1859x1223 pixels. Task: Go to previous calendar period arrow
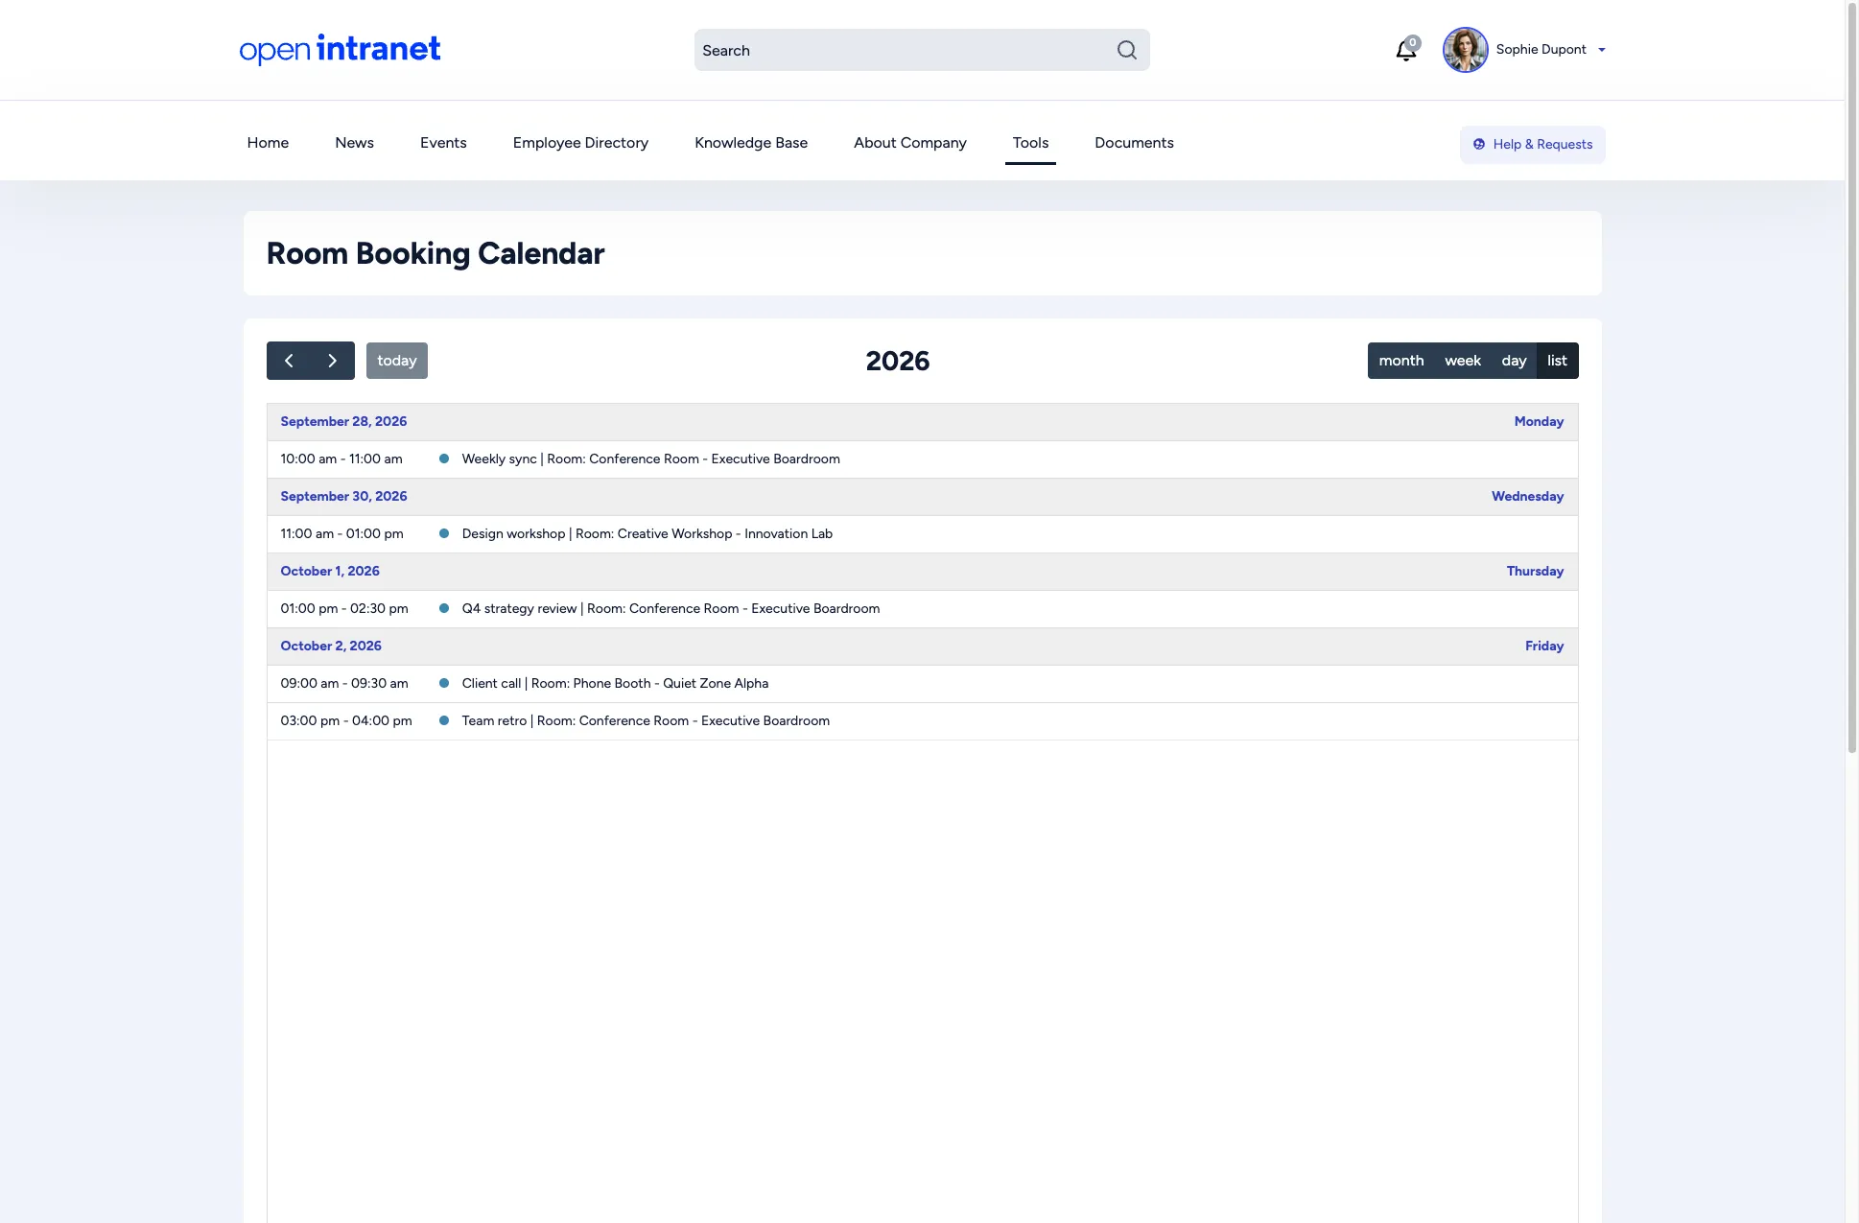point(289,361)
